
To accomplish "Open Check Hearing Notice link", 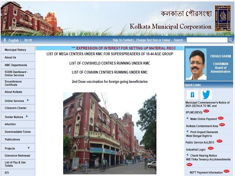I will pos(203,155).
